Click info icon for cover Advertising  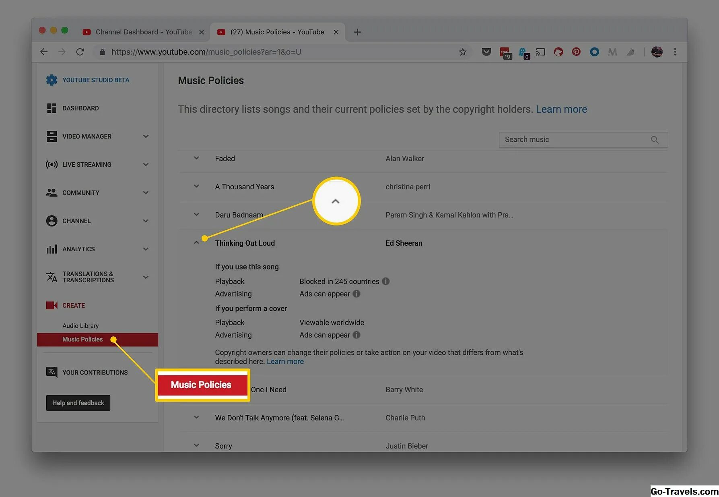(x=356, y=335)
